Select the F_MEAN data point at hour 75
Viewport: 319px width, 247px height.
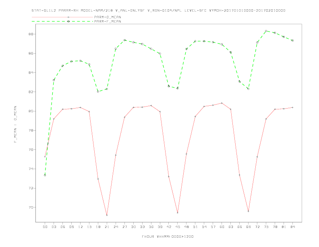(266, 31)
